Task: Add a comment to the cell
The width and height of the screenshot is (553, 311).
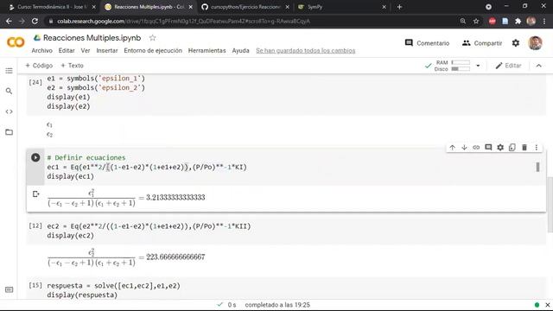Action: point(488,148)
